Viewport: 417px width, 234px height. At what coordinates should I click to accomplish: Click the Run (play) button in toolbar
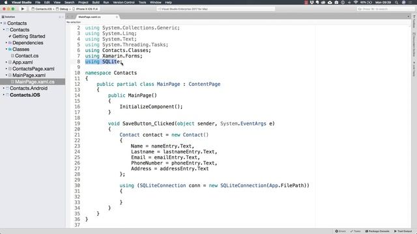coord(23,8)
